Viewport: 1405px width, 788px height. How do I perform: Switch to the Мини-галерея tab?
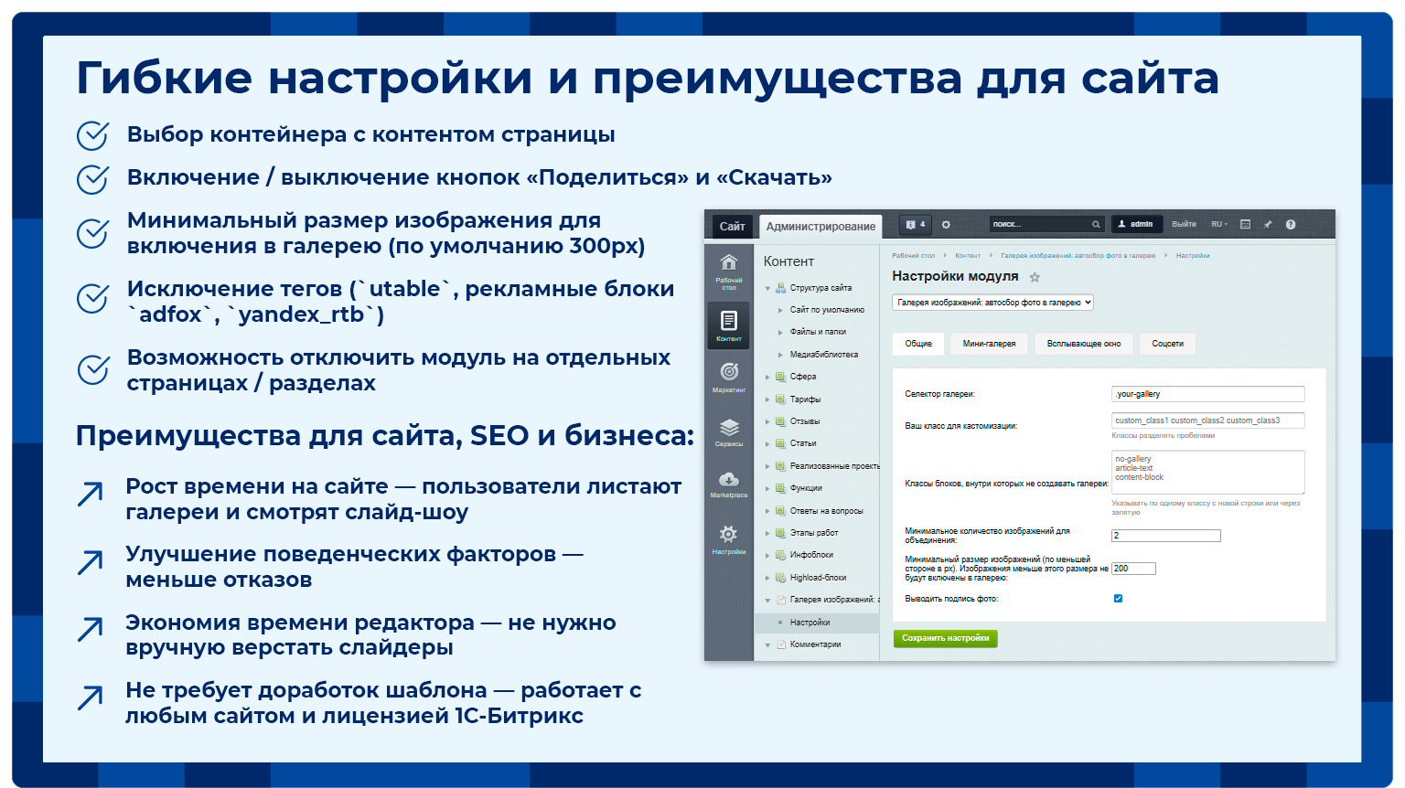point(989,344)
